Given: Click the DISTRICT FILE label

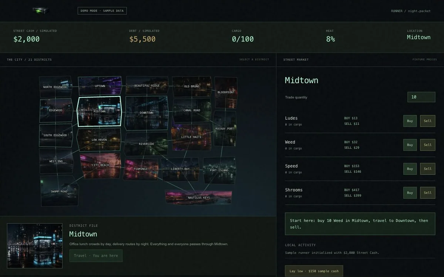Looking at the screenshot, I should tap(84, 226).
